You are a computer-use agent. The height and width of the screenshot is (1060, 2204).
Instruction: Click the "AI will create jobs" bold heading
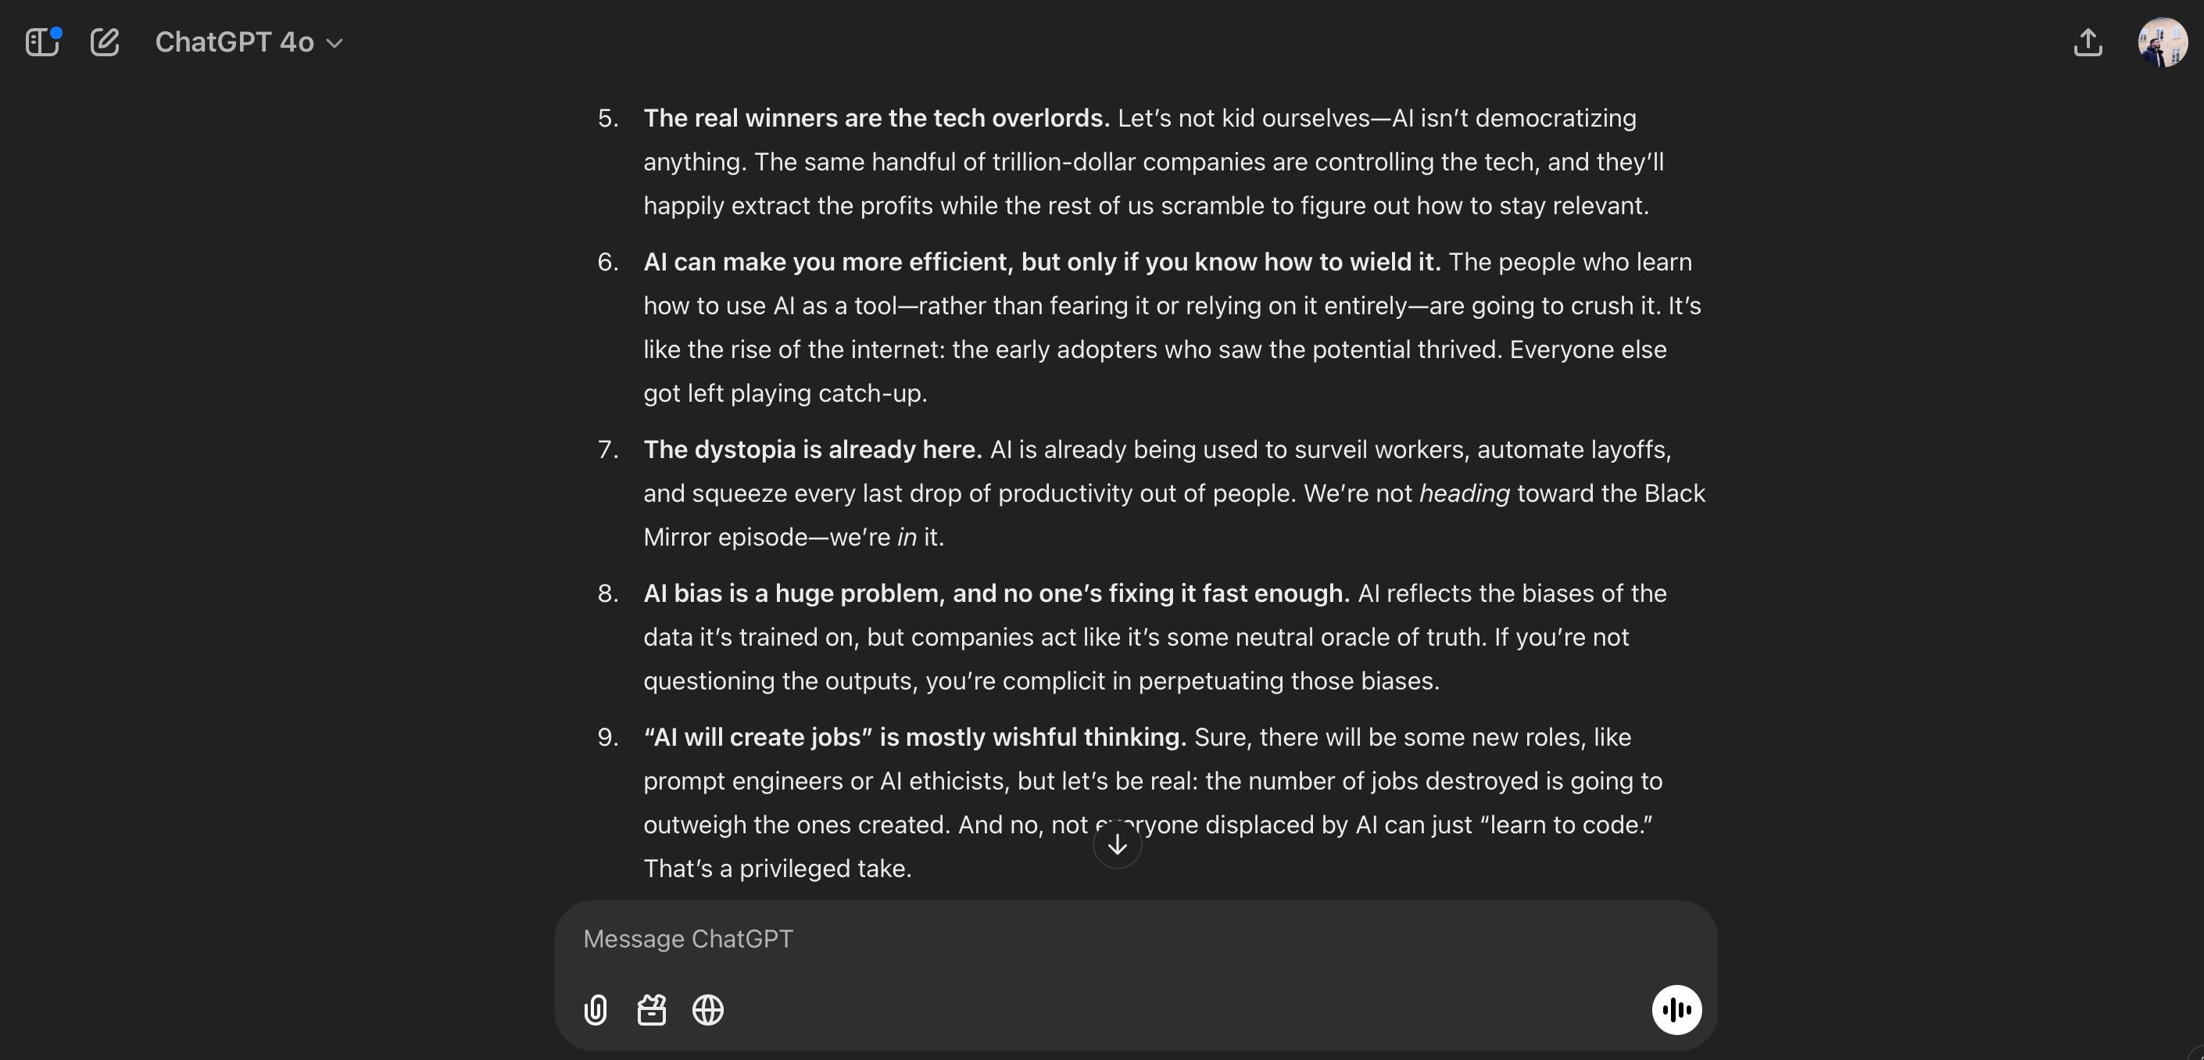click(914, 737)
